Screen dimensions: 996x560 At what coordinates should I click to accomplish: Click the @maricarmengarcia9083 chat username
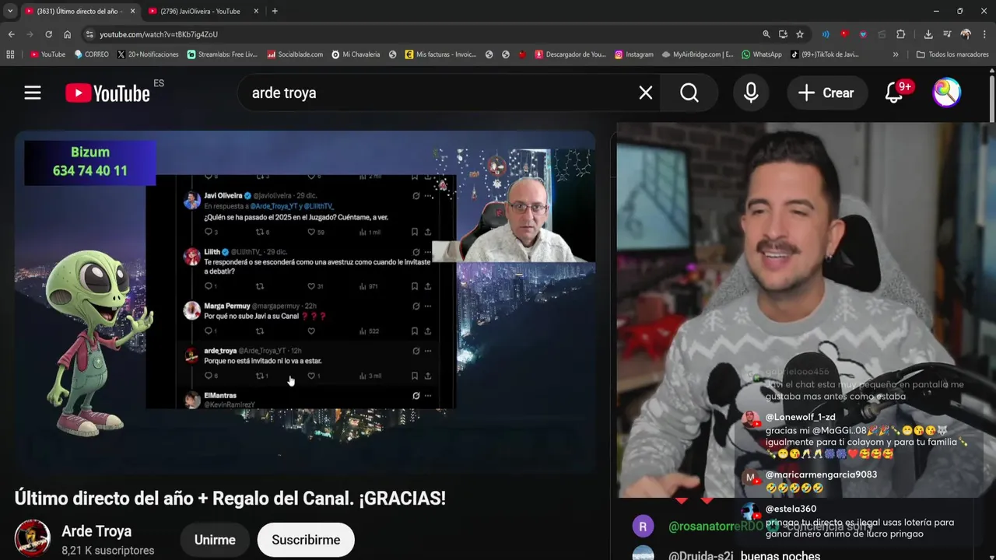point(821,474)
